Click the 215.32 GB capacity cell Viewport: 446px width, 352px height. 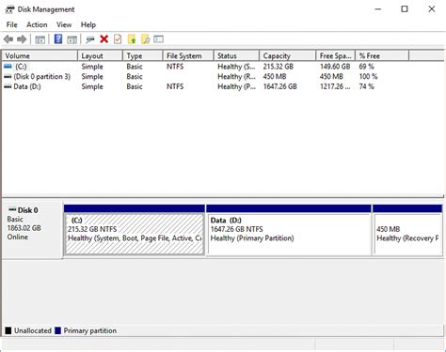pyautogui.click(x=279, y=67)
